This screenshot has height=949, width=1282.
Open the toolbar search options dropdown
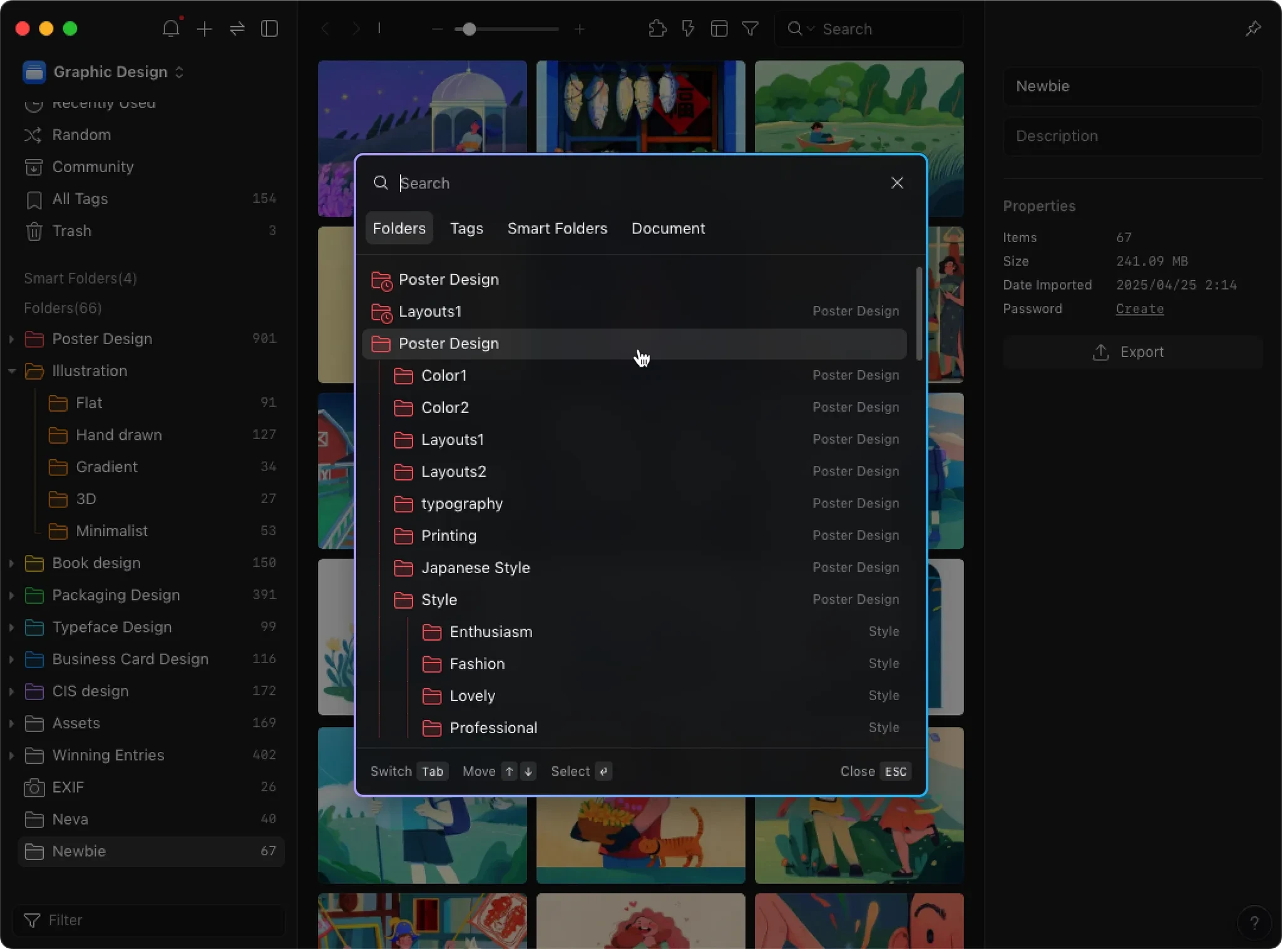pos(801,29)
